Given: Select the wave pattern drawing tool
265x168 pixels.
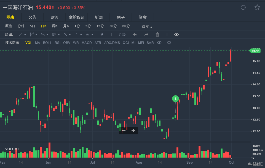Looking at the screenshot, I should click(43, 35).
